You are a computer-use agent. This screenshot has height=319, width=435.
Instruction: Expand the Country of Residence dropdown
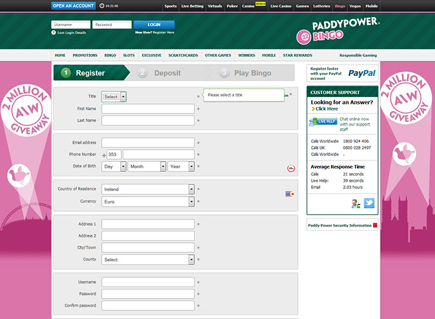pos(148,189)
